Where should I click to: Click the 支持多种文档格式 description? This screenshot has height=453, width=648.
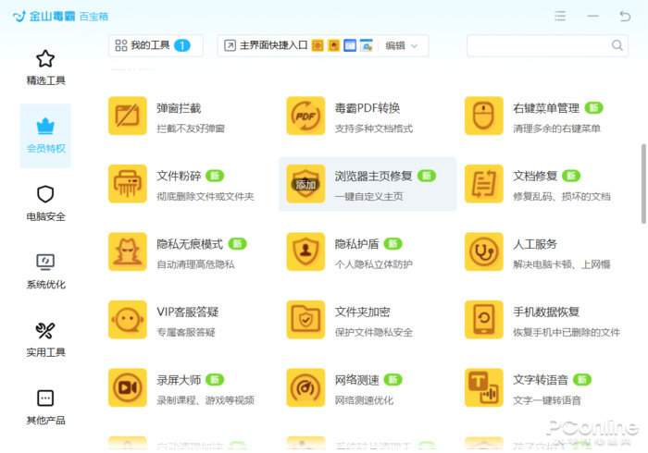(x=374, y=129)
